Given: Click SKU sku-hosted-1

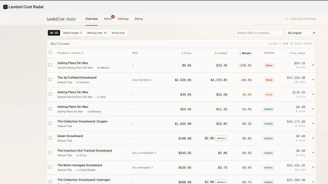Looking at the screenshot, I should [x=142, y=80].
